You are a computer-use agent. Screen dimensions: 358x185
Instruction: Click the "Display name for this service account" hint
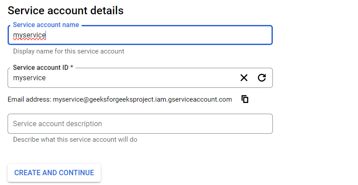(69, 51)
